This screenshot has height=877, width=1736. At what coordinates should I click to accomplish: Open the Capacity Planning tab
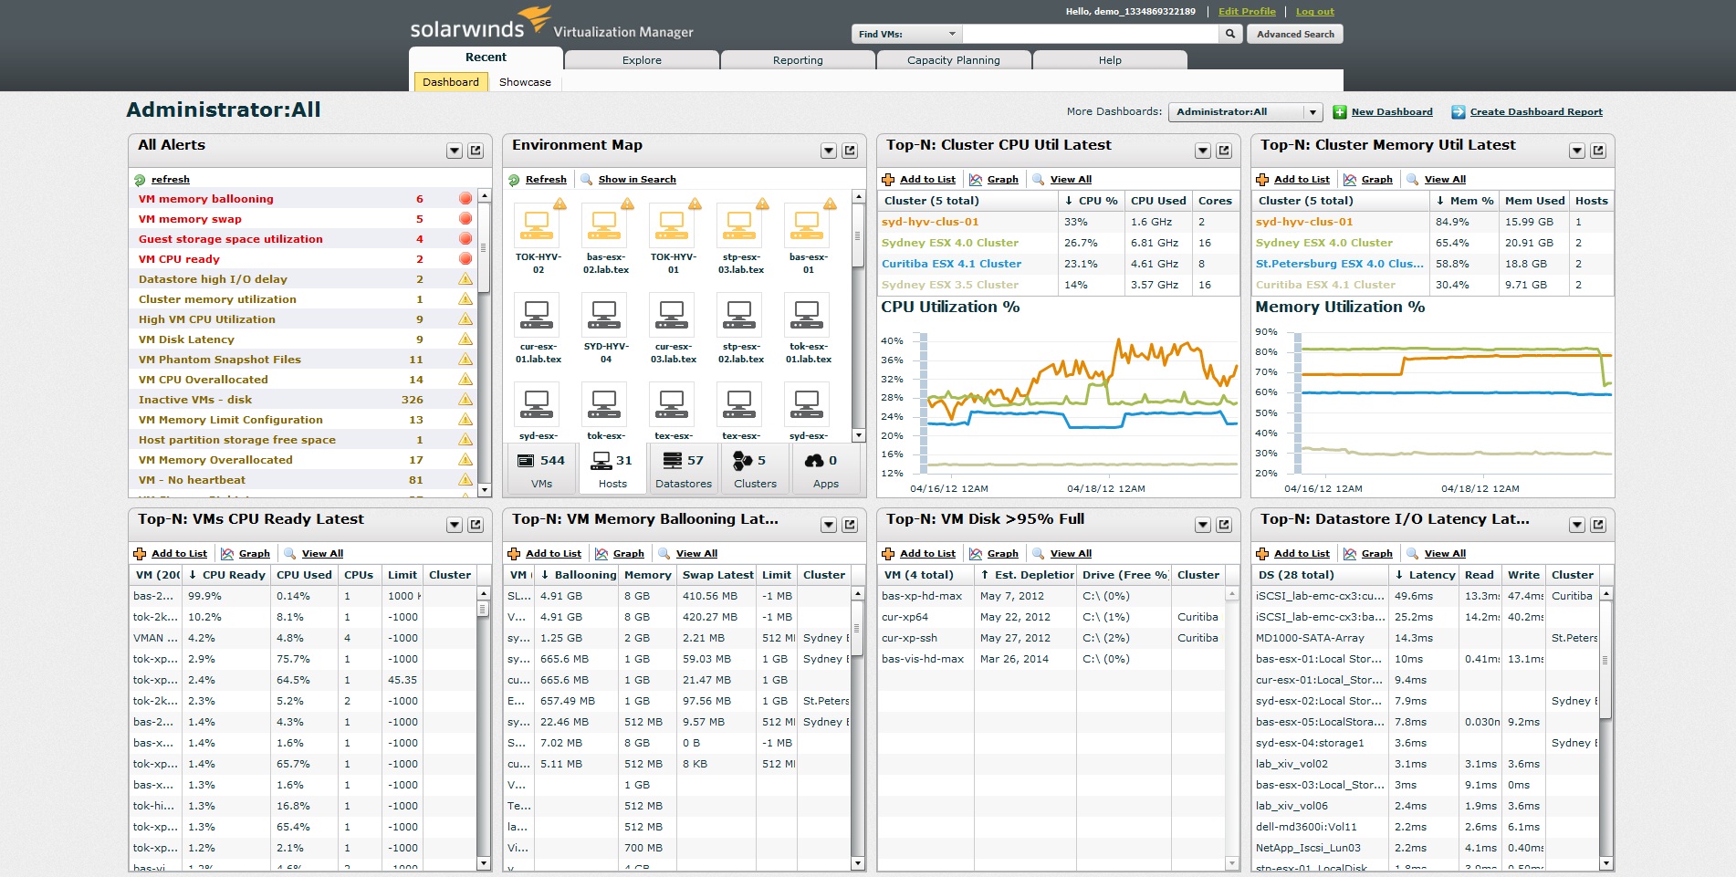954,60
